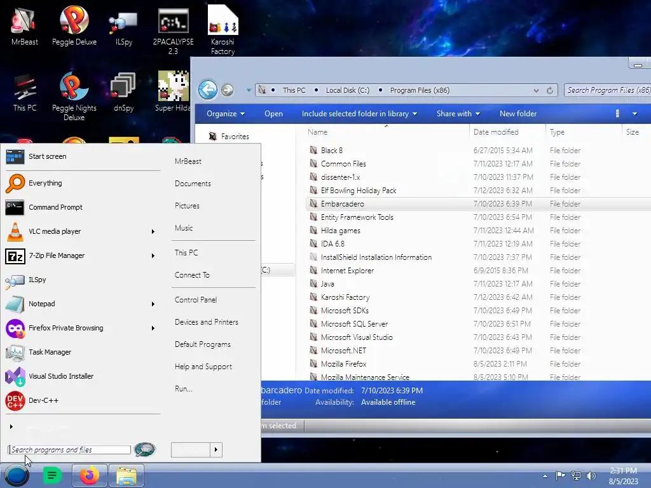Expand 7-Zip File Manager submenu arrow
The height and width of the screenshot is (488, 651).
pyautogui.click(x=153, y=255)
